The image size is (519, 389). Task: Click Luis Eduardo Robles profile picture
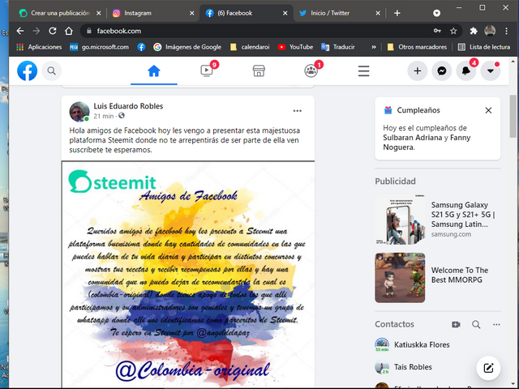79,112
